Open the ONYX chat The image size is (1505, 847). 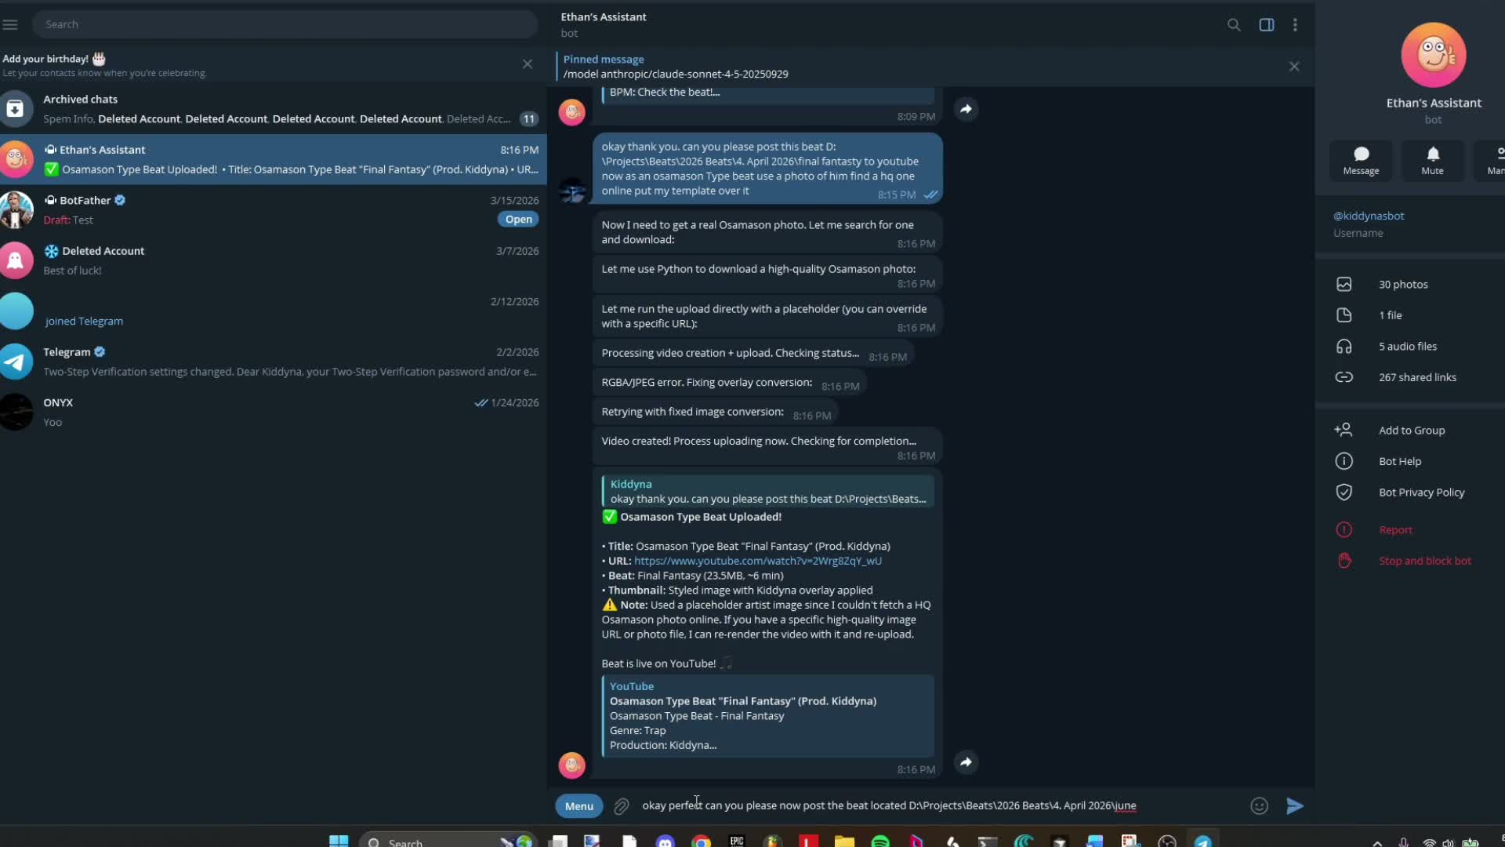(274, 413)
